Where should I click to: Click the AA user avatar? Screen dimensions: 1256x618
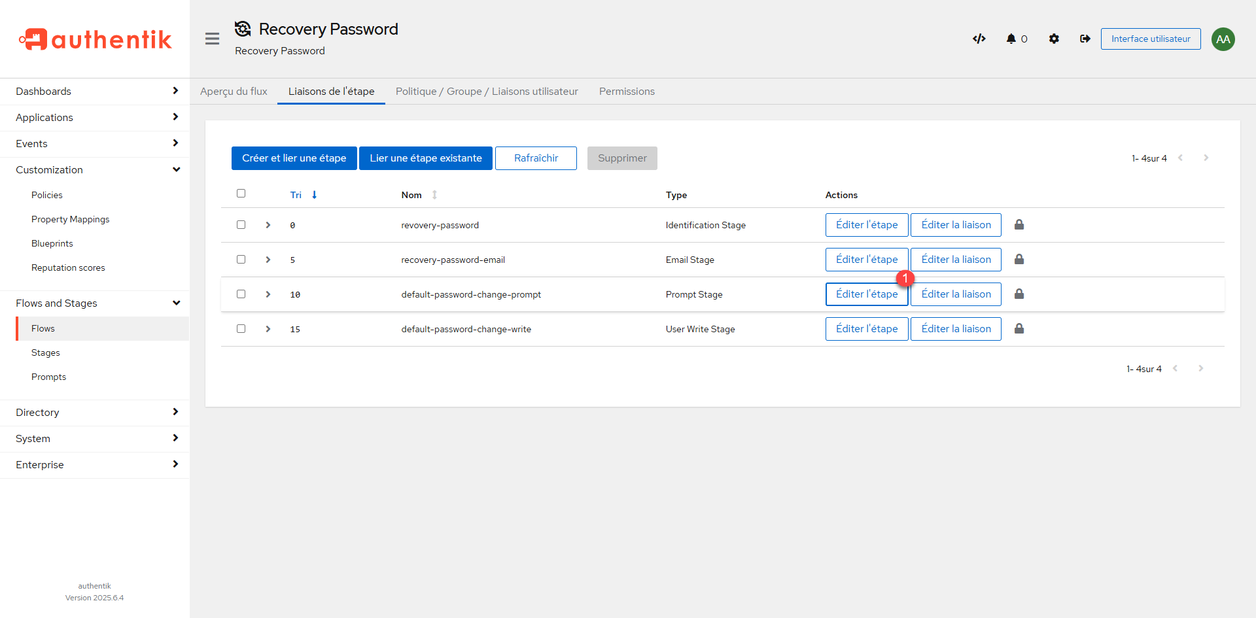(x=1223, y=39)
